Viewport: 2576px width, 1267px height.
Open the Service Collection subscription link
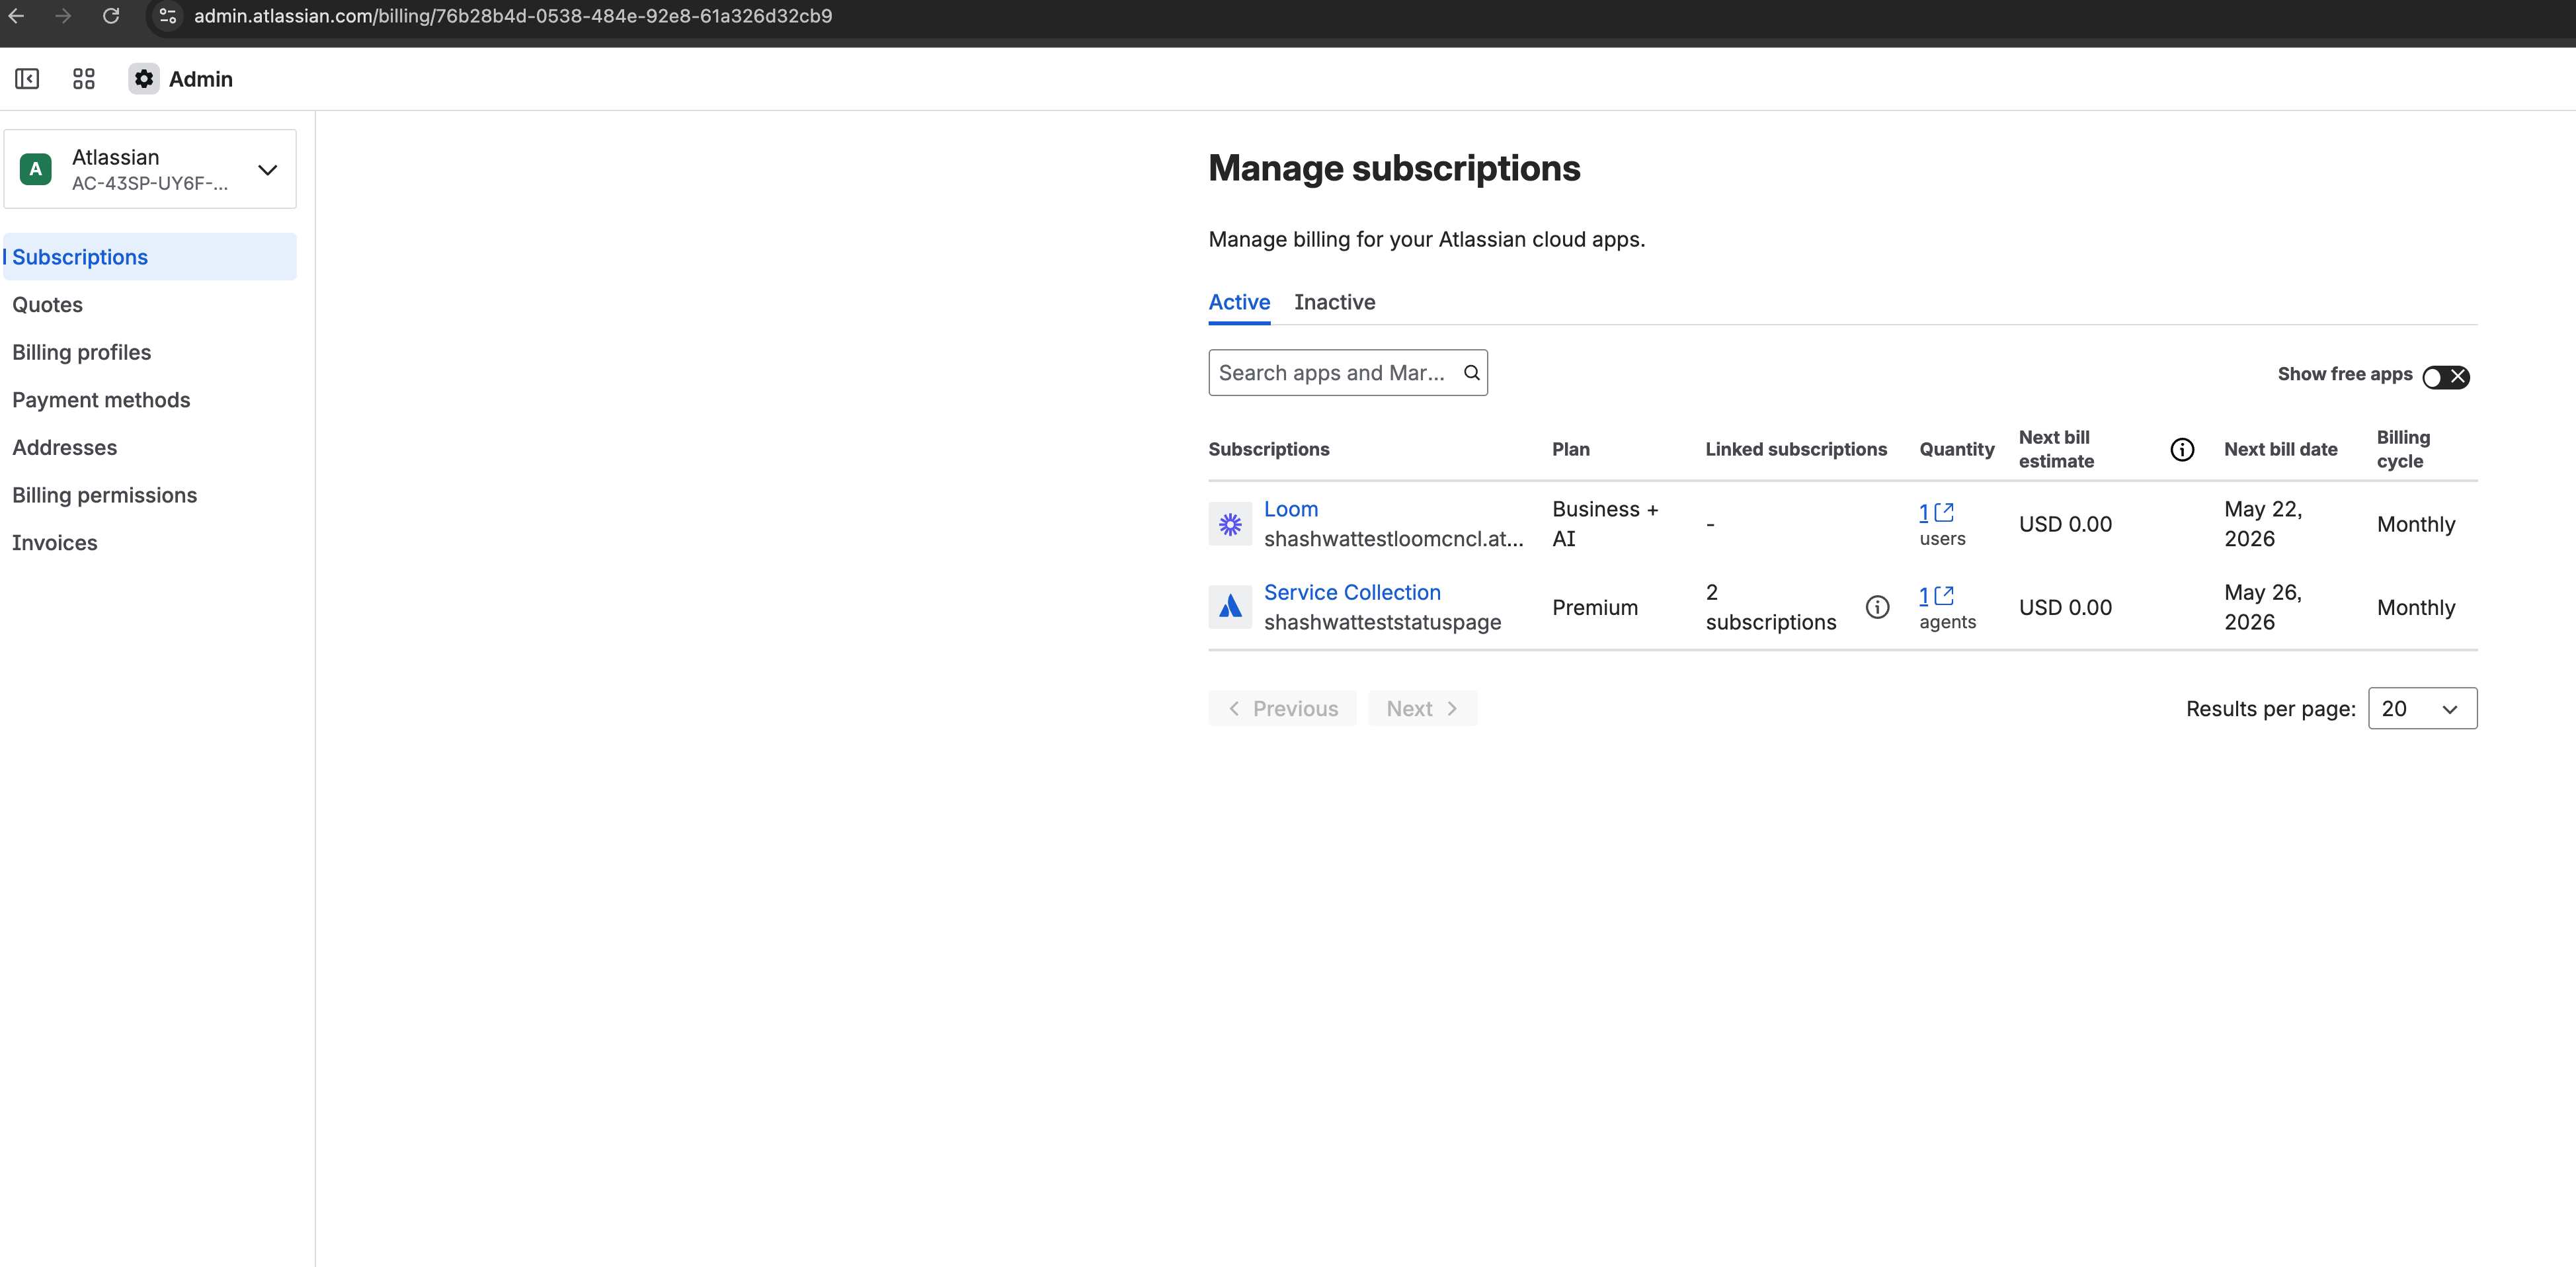click(1352, 592)
